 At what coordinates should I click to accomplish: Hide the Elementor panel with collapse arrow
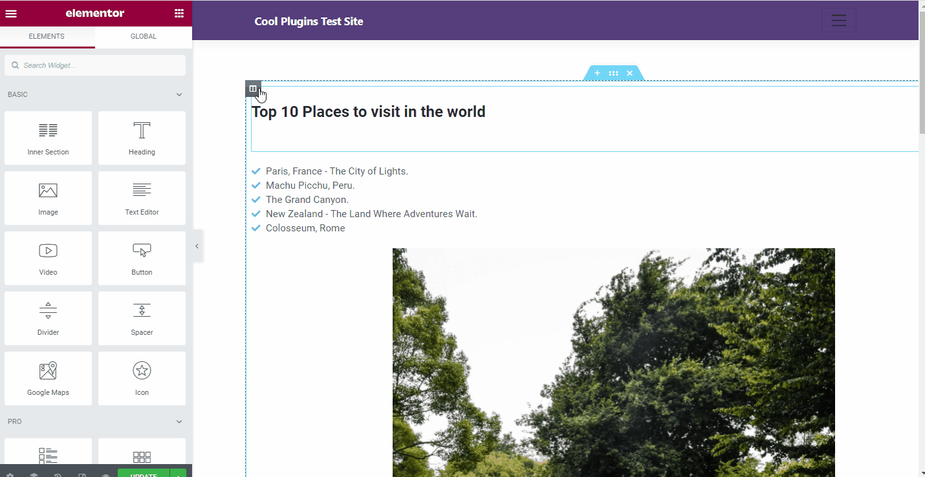point(197,246)
